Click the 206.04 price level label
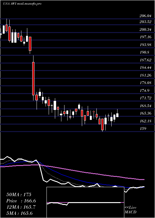The height and width of the screenshot is (218, 155). coord(145,16)
